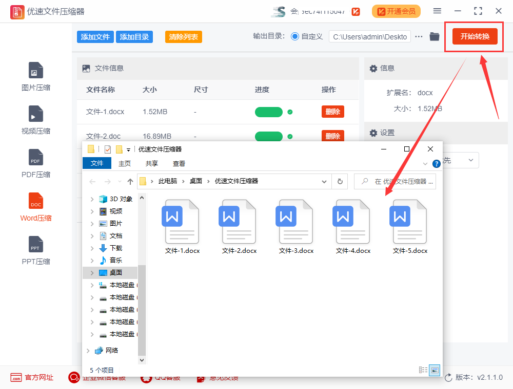513x389 pixels.
Task: Open the explorer 查看 tab
Action: point(179,163)
